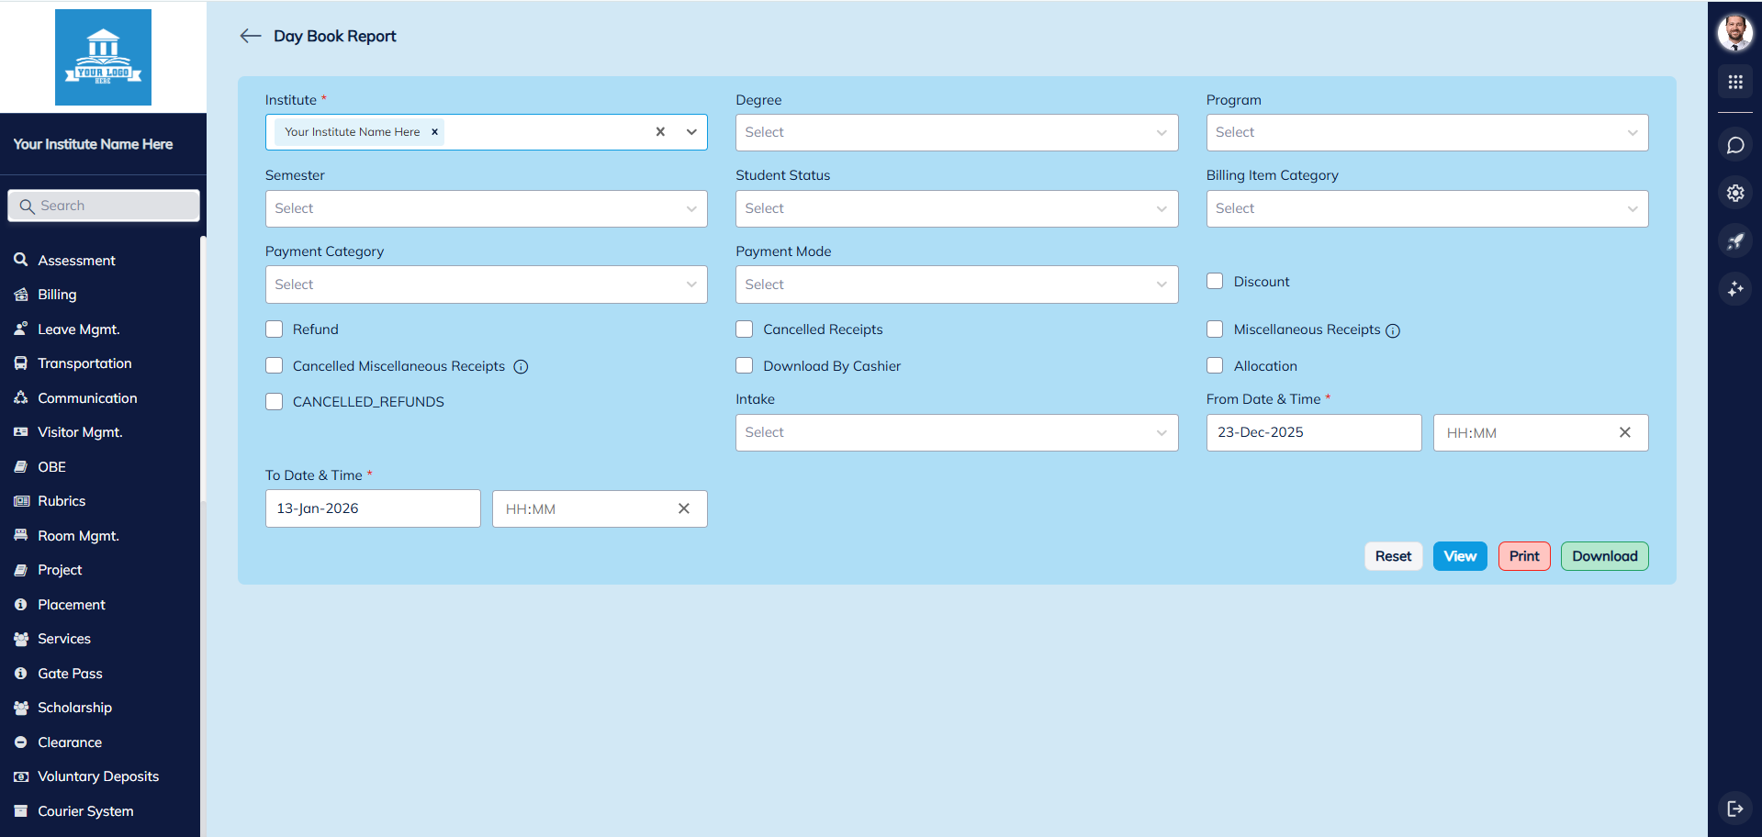Open the chat bubble icon
1762x837 pixels.
[1734, 145]
